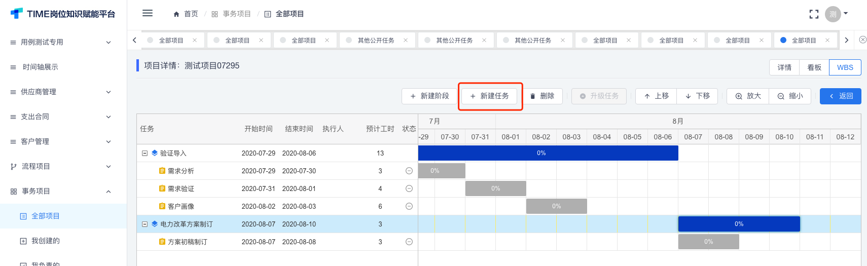The width and height of the screenshot is (867, 266).
Task: Toggle status circle for 需求分析 task
Action: (x=409, y=171)
